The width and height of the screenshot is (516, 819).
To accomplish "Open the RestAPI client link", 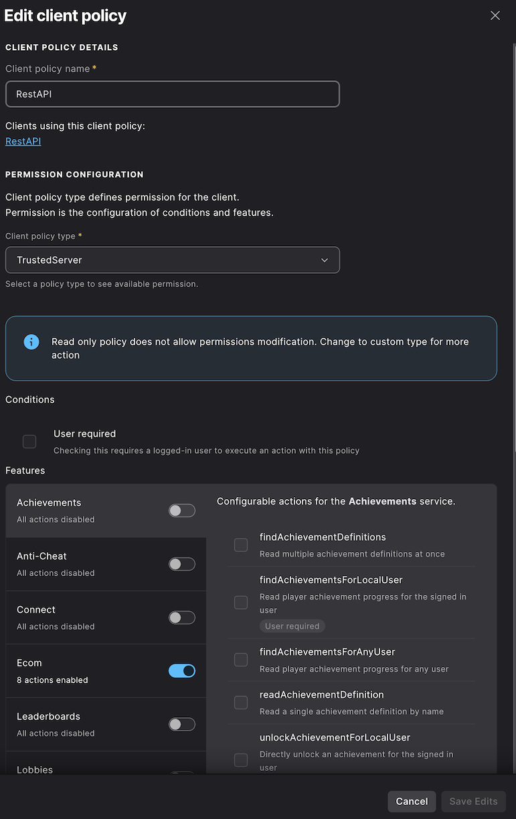I will pos(23,141).
